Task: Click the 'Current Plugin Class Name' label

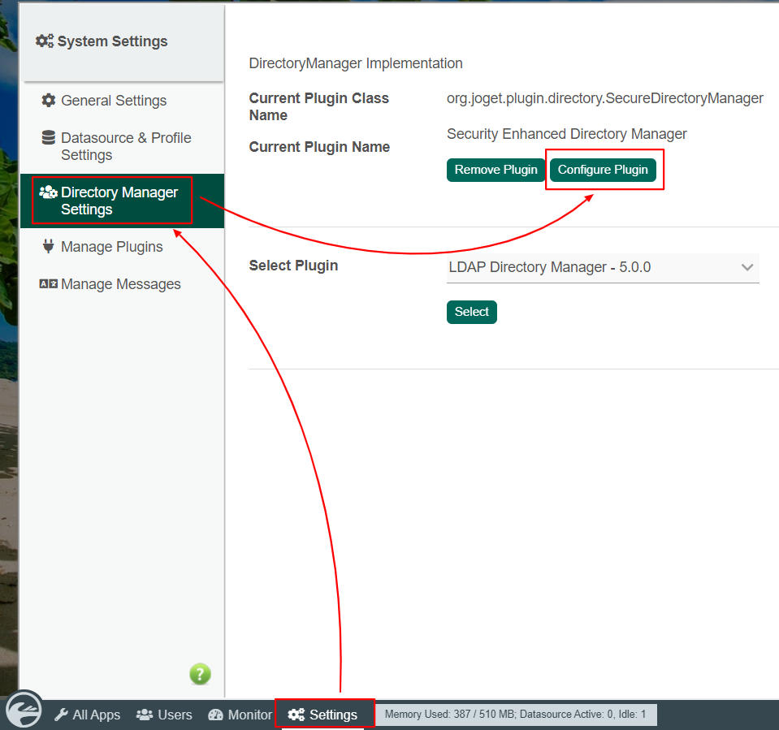Action: pos(318,106)
